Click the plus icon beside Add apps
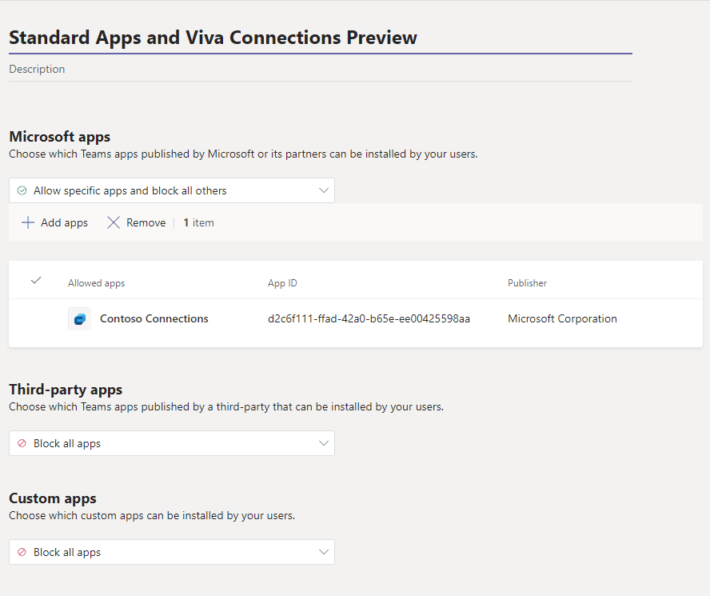The image size is (710, 596). pos(28,223)
